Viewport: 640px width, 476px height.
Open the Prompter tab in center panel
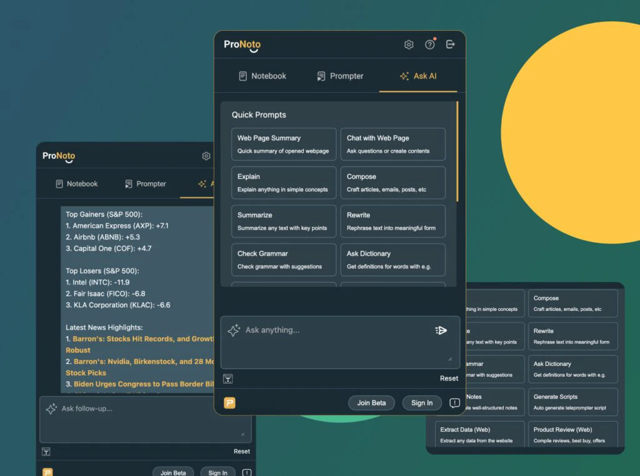coord(340,76)
